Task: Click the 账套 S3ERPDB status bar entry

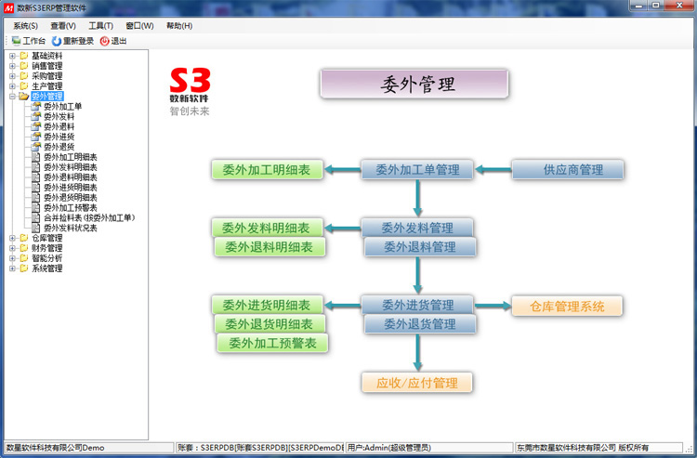Action: pos(260,448)
